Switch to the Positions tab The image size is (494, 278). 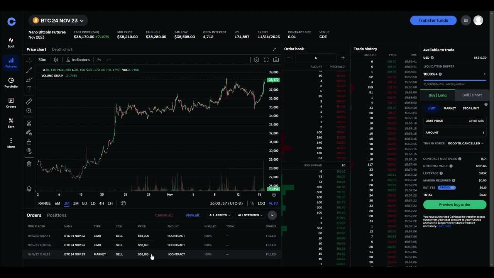(57, 215)
